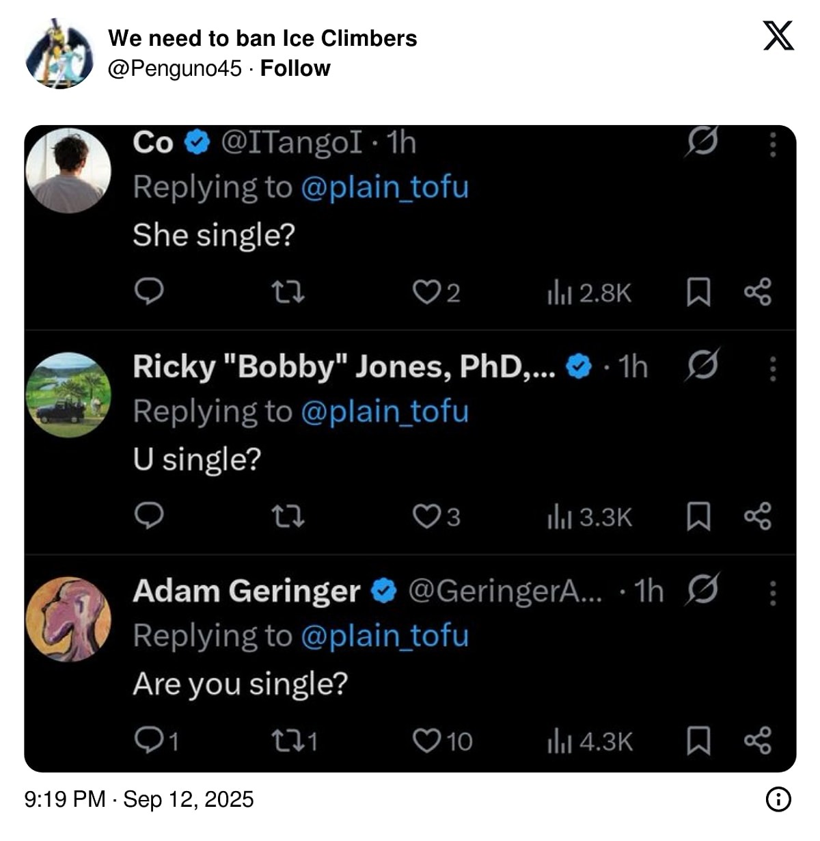Toggle Grok slash icon on Adam's reply
Screen dimensions: 820x841
click(x=702, y=590)
